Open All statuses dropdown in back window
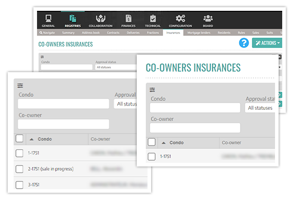 (116, 67)
